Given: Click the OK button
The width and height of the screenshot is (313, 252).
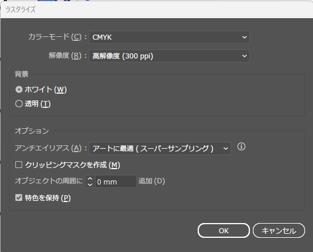Looking at the screenshot, I should (x=224, y=230).
